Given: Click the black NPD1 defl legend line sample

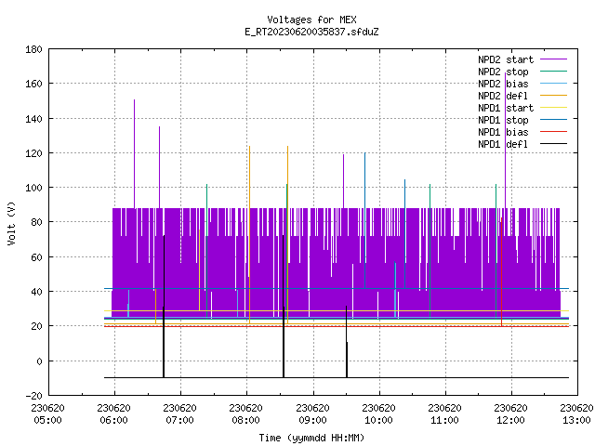Looking at the screenshot, I should tap(553, 144).
